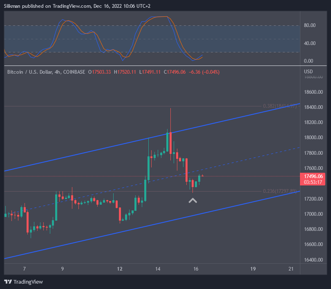Click the 16800.00 price axis label
The height and width of the screenshot is (289, 331).
[313, 229]
